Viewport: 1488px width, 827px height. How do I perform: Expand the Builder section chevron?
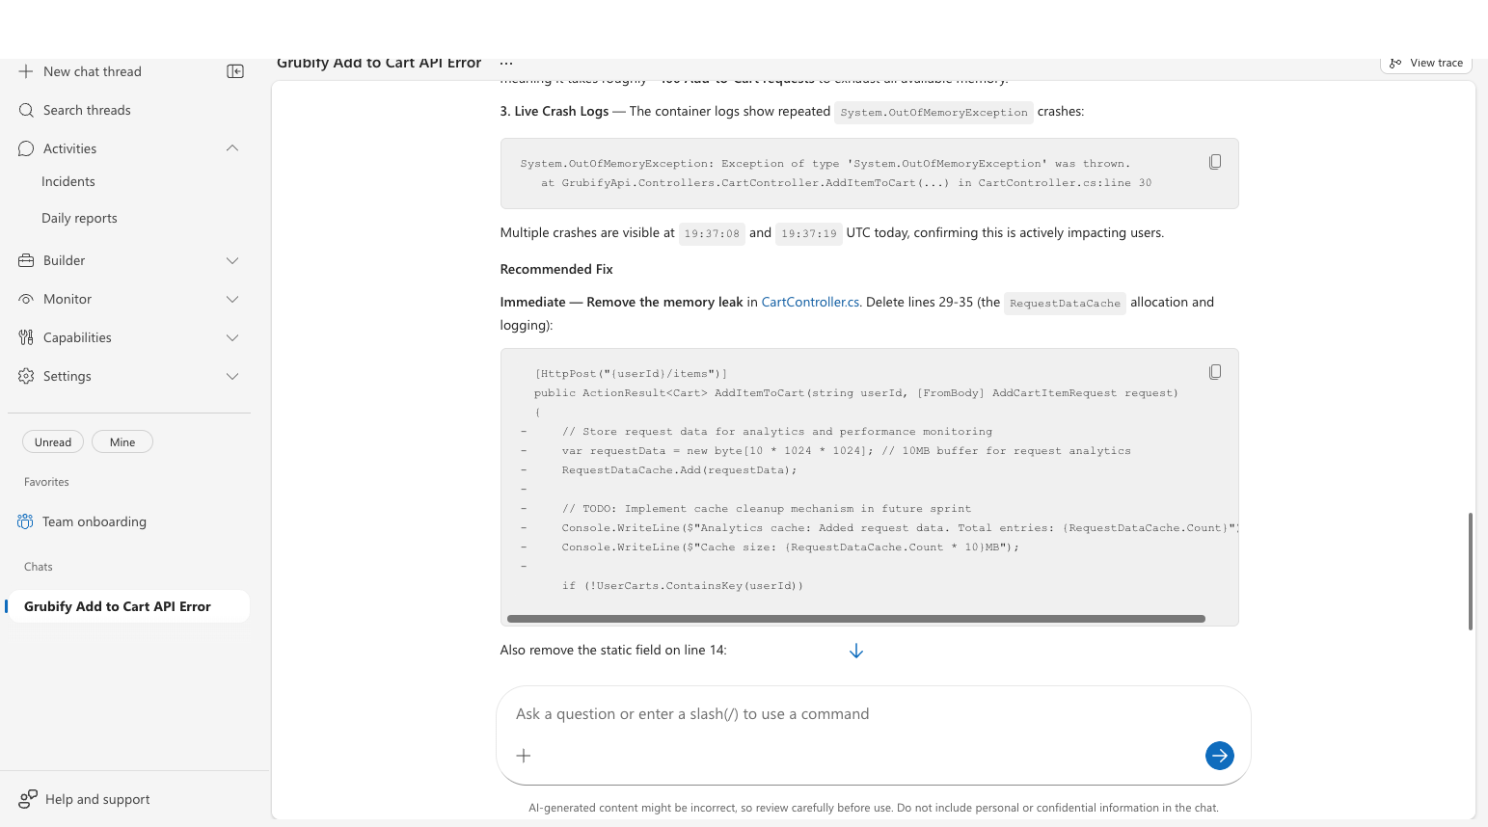pos(232,260)
